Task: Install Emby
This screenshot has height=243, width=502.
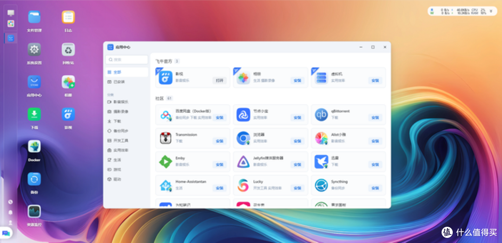Action: click(219, 164)
